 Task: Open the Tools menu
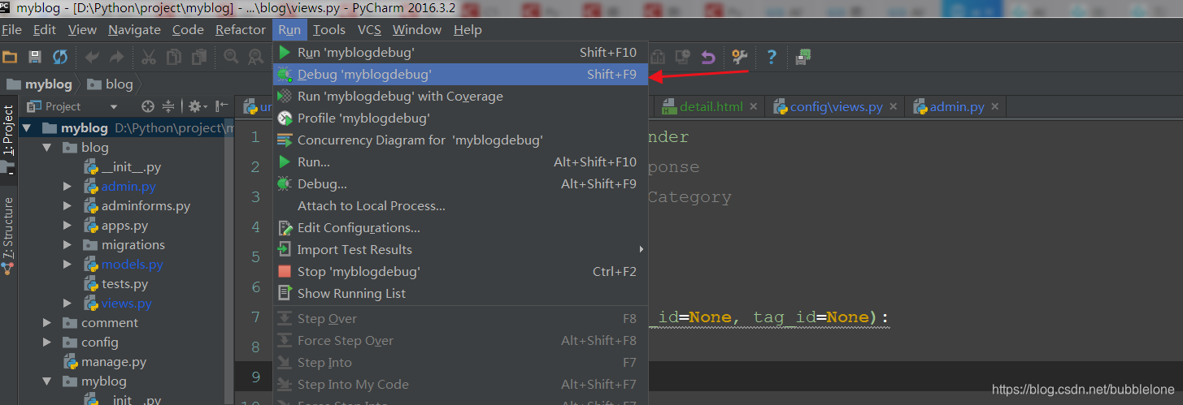[329, 30]
